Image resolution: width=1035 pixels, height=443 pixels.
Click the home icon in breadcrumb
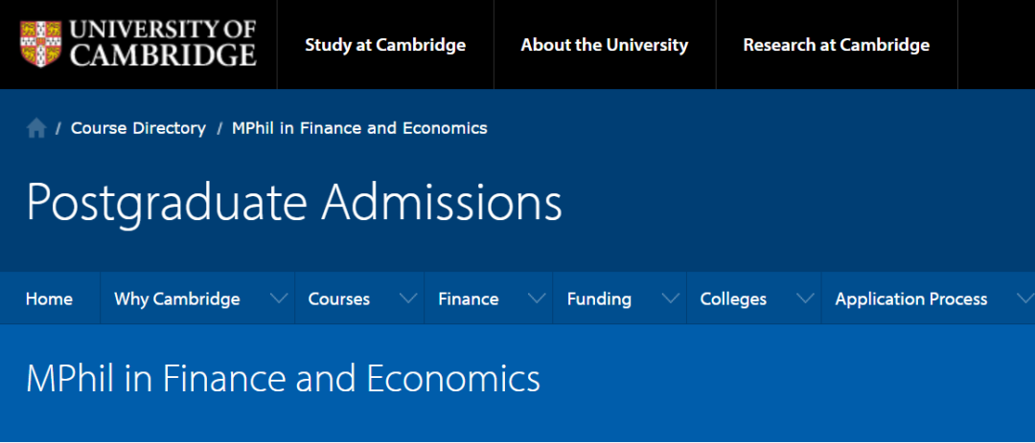tap(36, 128)
